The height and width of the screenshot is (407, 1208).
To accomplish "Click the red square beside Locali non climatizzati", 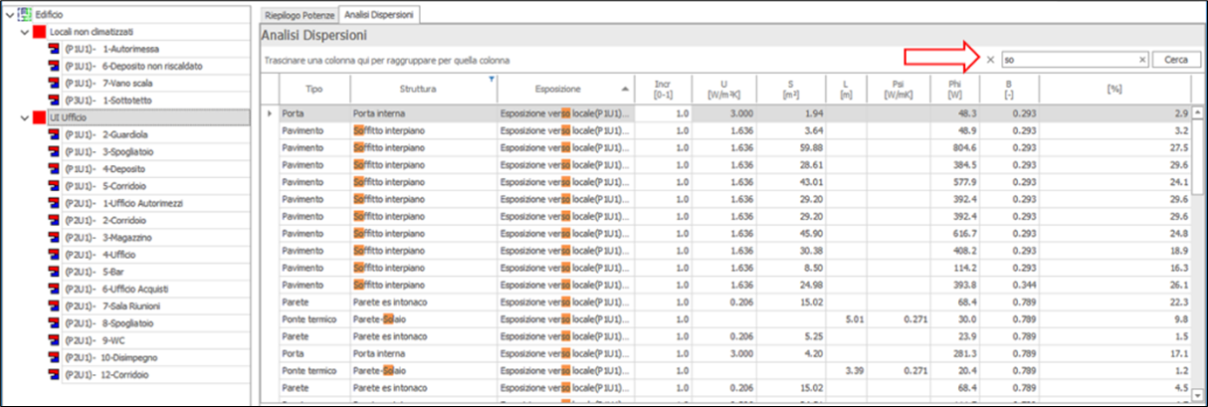I will 40,32.
